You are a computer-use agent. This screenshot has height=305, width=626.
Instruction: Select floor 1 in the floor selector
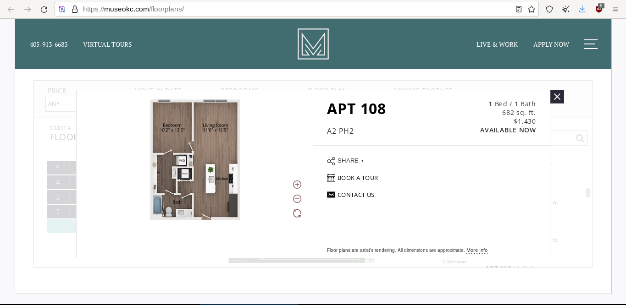pyautogui.click(x=61, y=226)
